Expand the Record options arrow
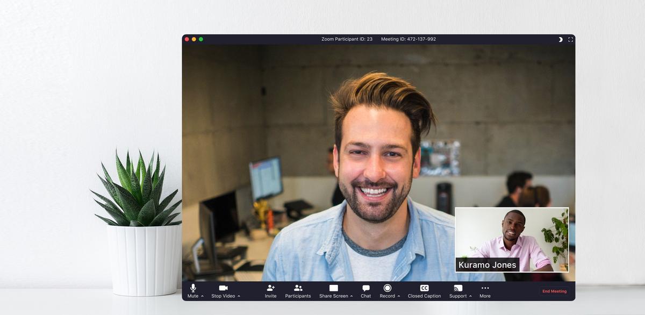Screen dimensions: 645x315 click(x=399, y=296)
